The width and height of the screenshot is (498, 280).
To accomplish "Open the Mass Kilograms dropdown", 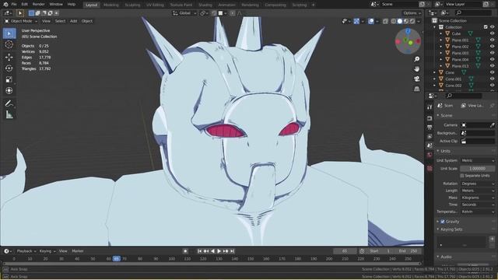I will (x=478, y=198).
